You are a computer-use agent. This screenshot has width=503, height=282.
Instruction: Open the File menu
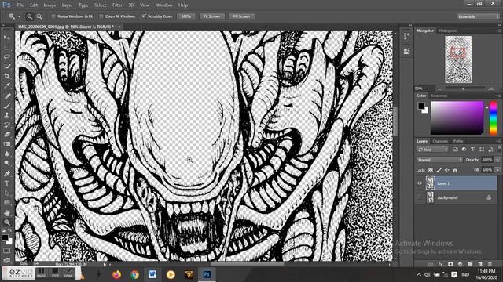(20, 5)
